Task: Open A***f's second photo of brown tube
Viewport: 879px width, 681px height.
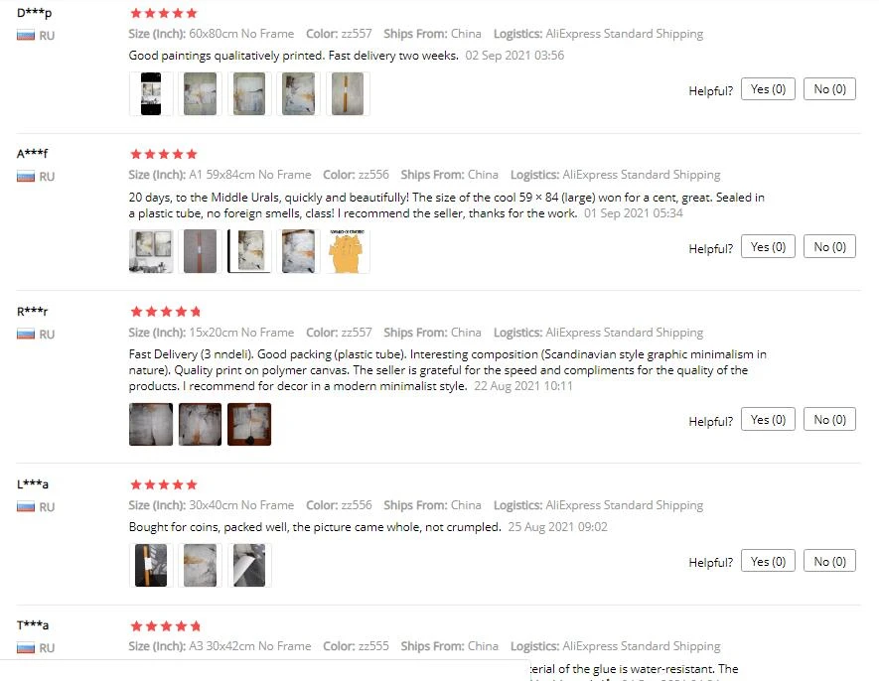Action: (x=200, y=251)
